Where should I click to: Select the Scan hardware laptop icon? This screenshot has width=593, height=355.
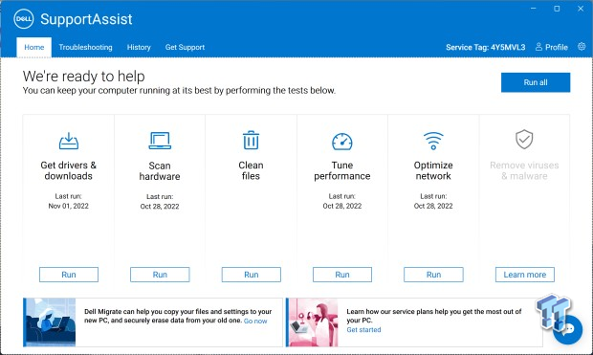[x=160, y=141]
